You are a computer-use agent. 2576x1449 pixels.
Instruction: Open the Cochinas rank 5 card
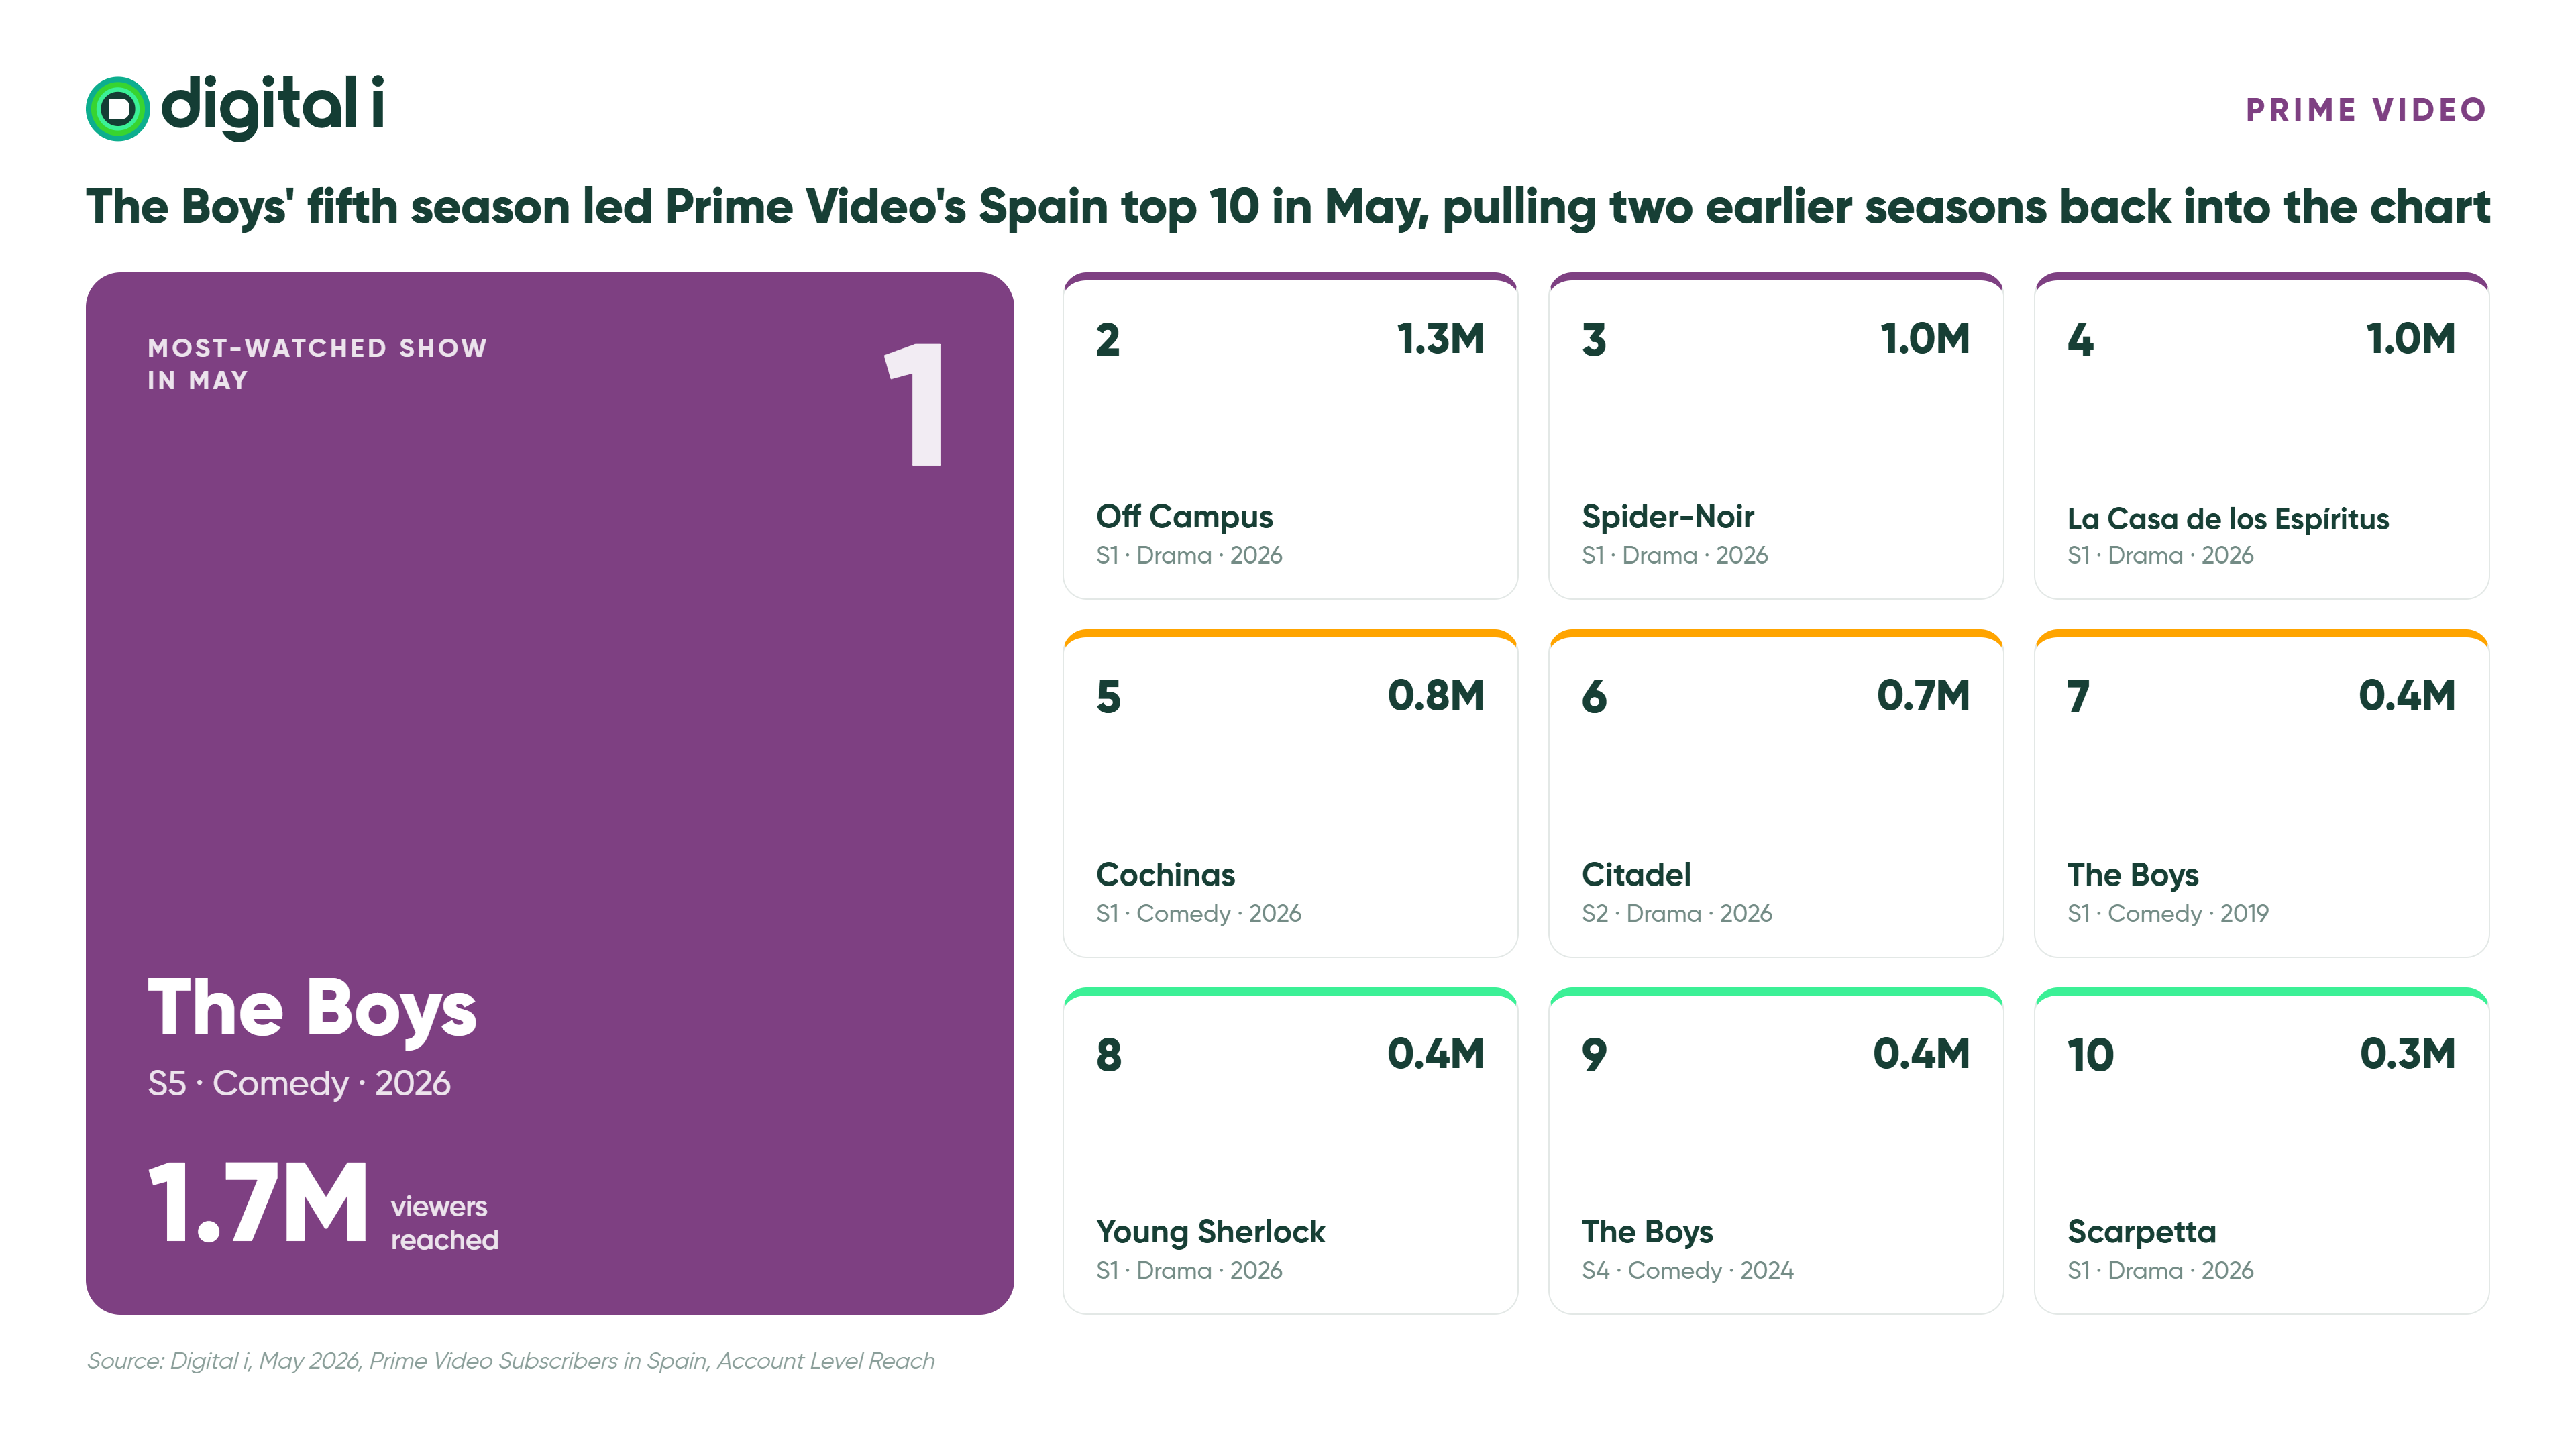click(1290, 793)
